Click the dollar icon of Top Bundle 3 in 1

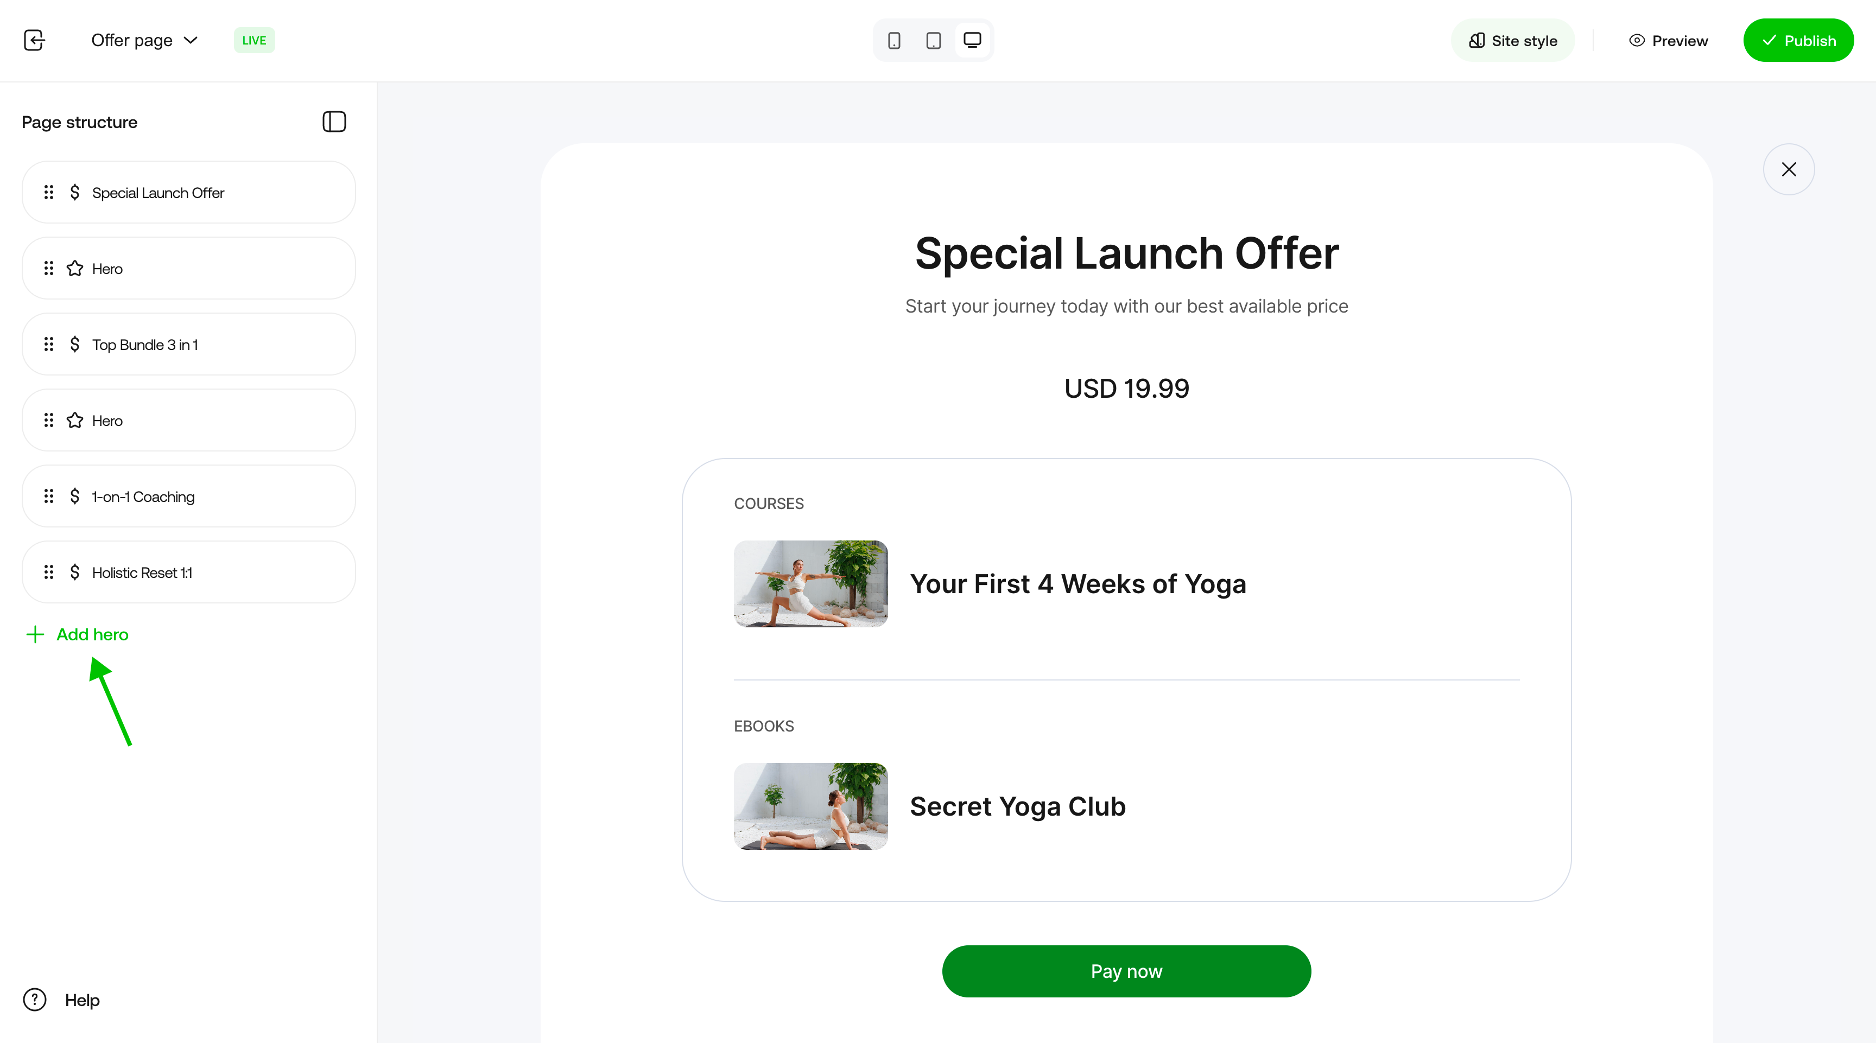coord(74,344)
